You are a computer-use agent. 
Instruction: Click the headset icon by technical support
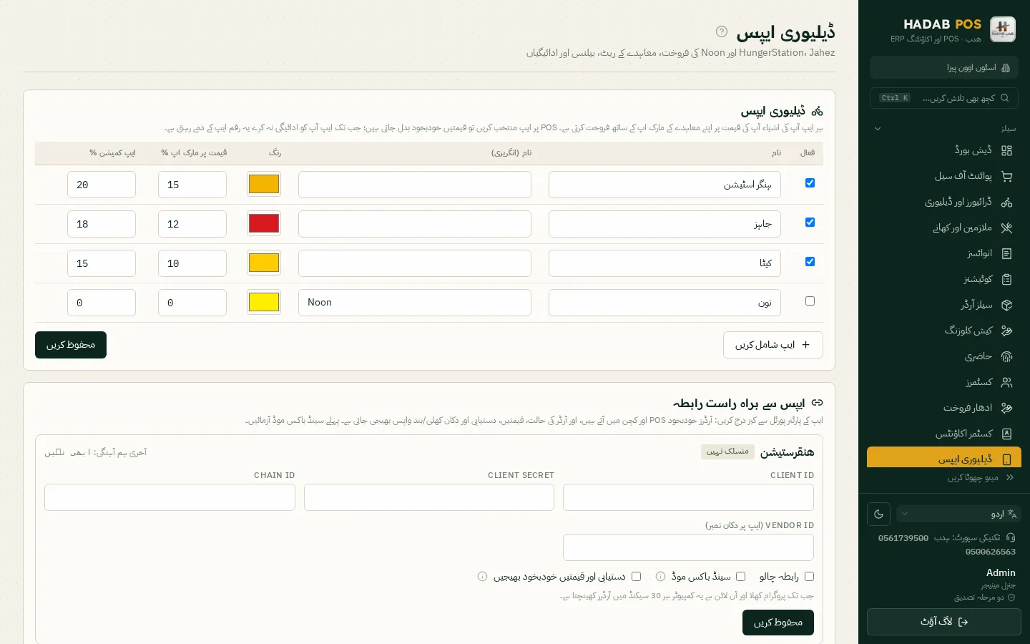(x=1011, y=537)
